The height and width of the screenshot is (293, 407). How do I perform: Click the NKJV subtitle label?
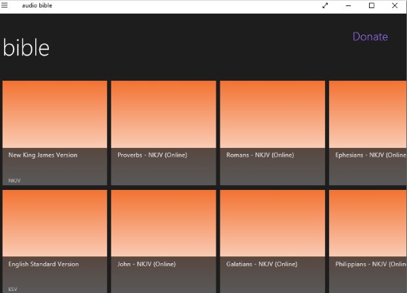[x=14, y=180]
